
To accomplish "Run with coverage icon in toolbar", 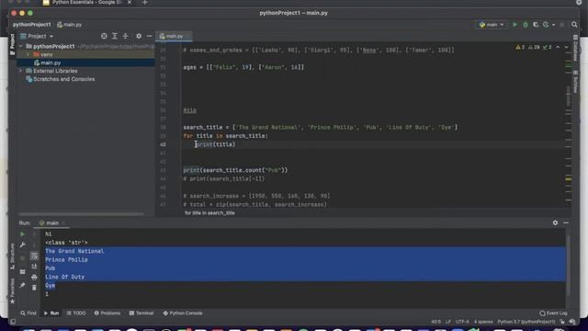I will (x=536, y=25).
